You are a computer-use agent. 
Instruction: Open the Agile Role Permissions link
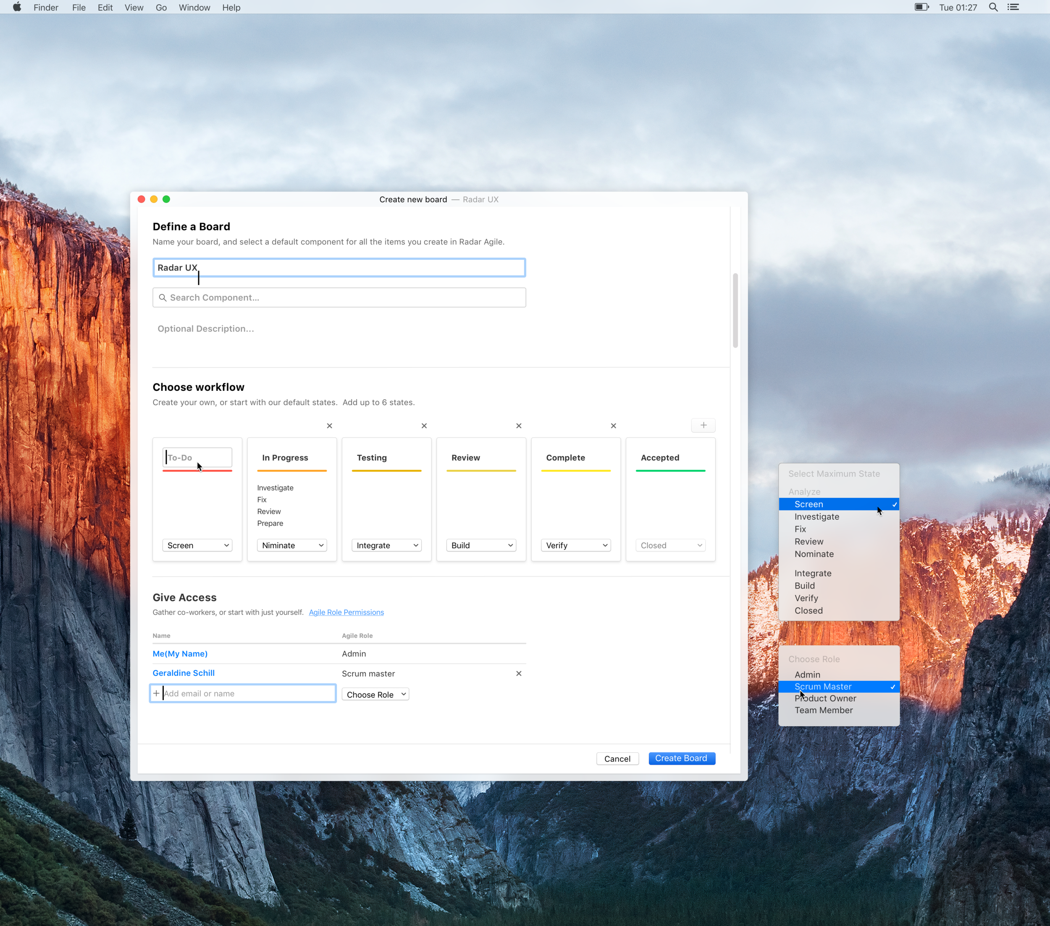point(346,612)
